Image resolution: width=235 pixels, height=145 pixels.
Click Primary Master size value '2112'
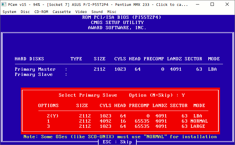pos(100,69)
